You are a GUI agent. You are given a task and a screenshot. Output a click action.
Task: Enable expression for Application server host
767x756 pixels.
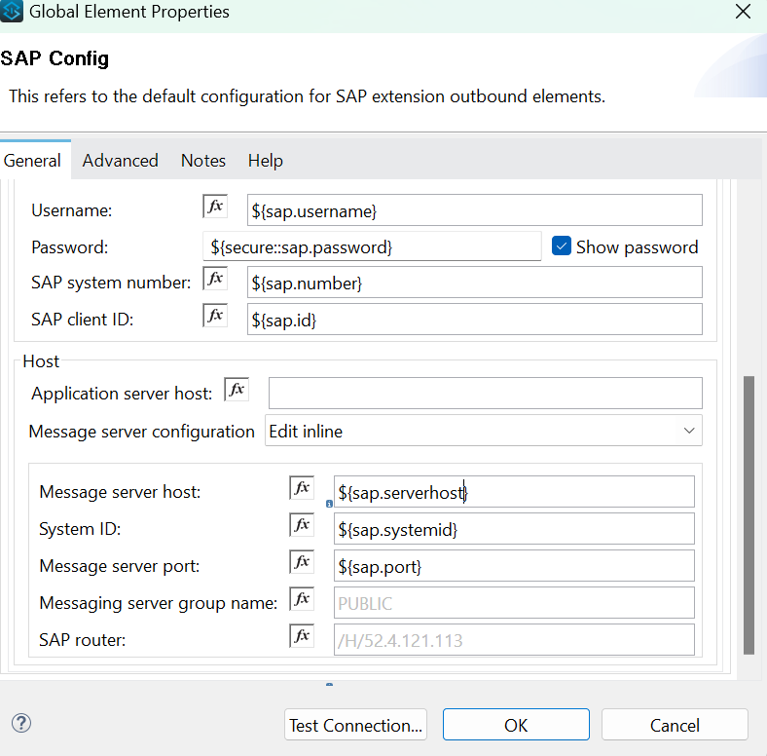click(x=237, y=390)
